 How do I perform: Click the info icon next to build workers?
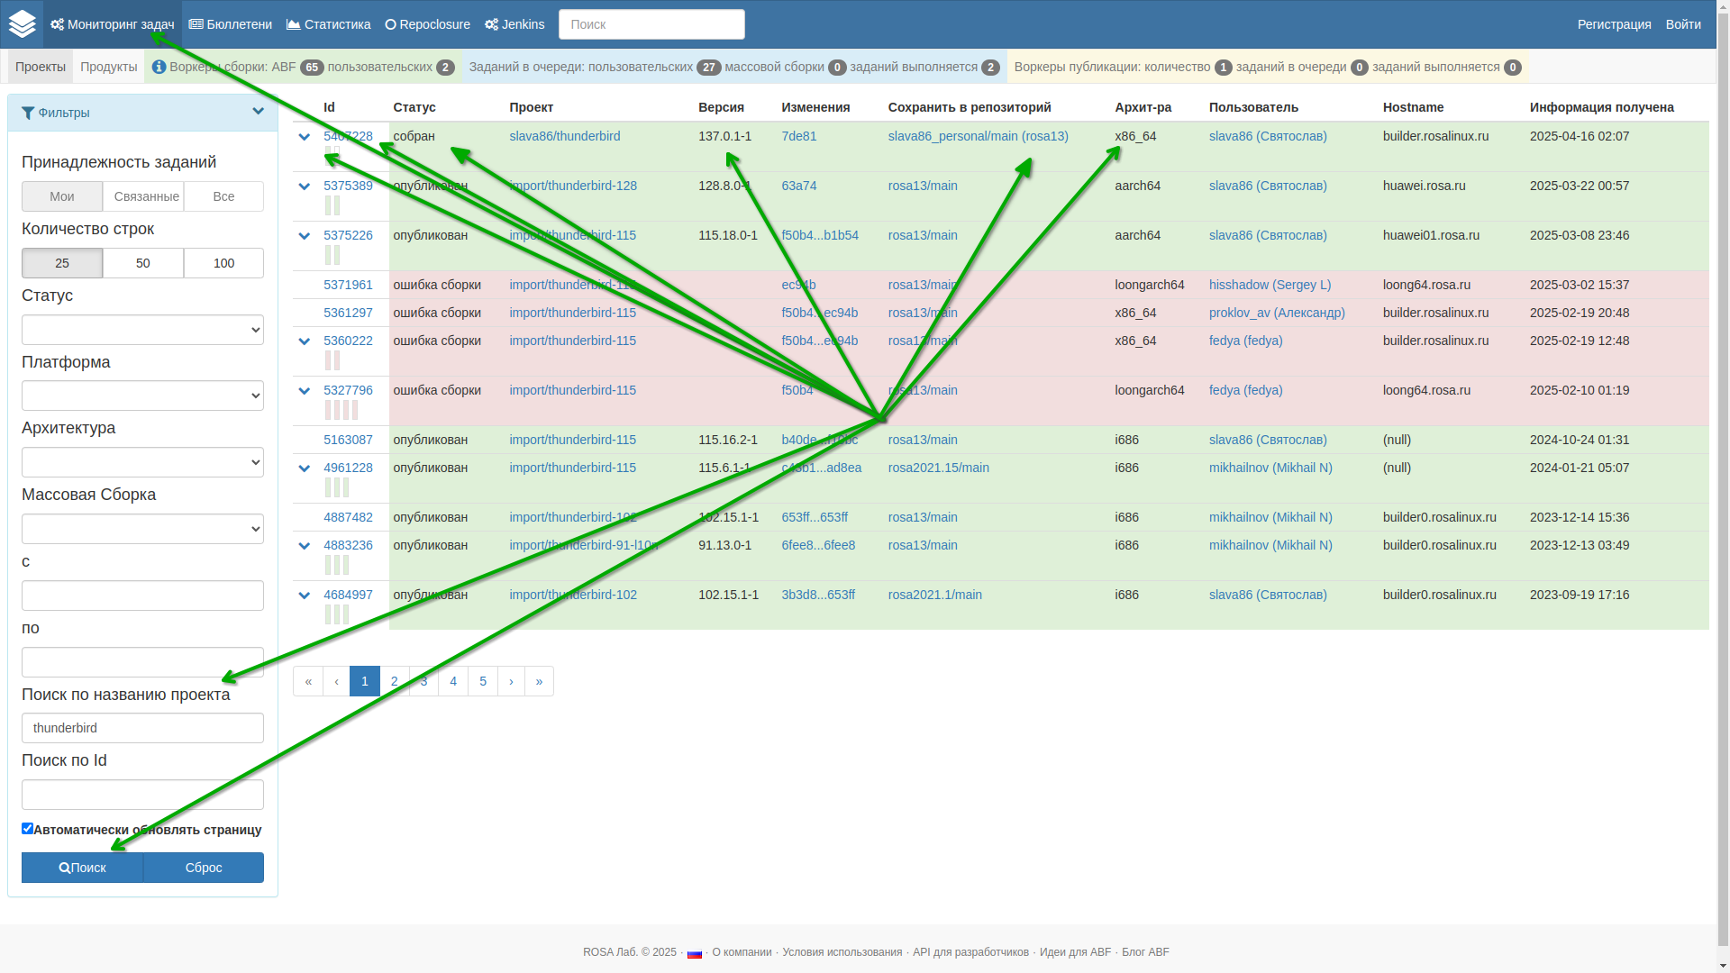coord(159,67)
